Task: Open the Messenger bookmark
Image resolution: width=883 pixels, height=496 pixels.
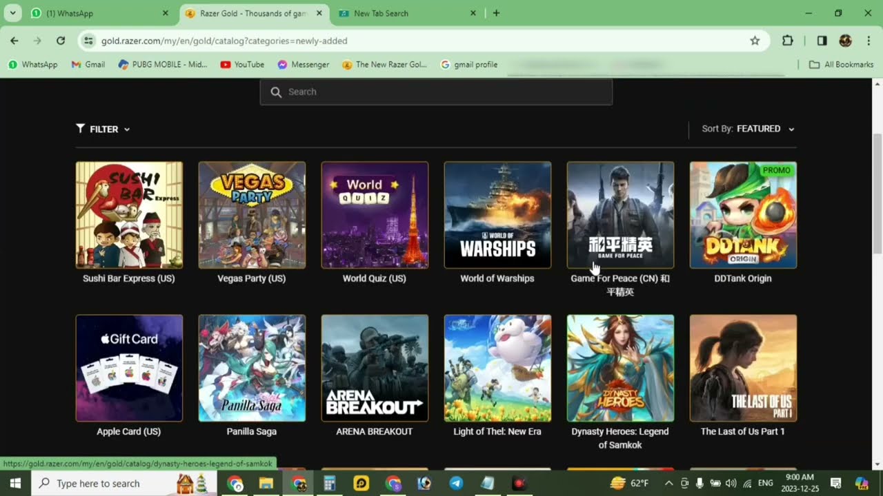Action: coord(303,64)
